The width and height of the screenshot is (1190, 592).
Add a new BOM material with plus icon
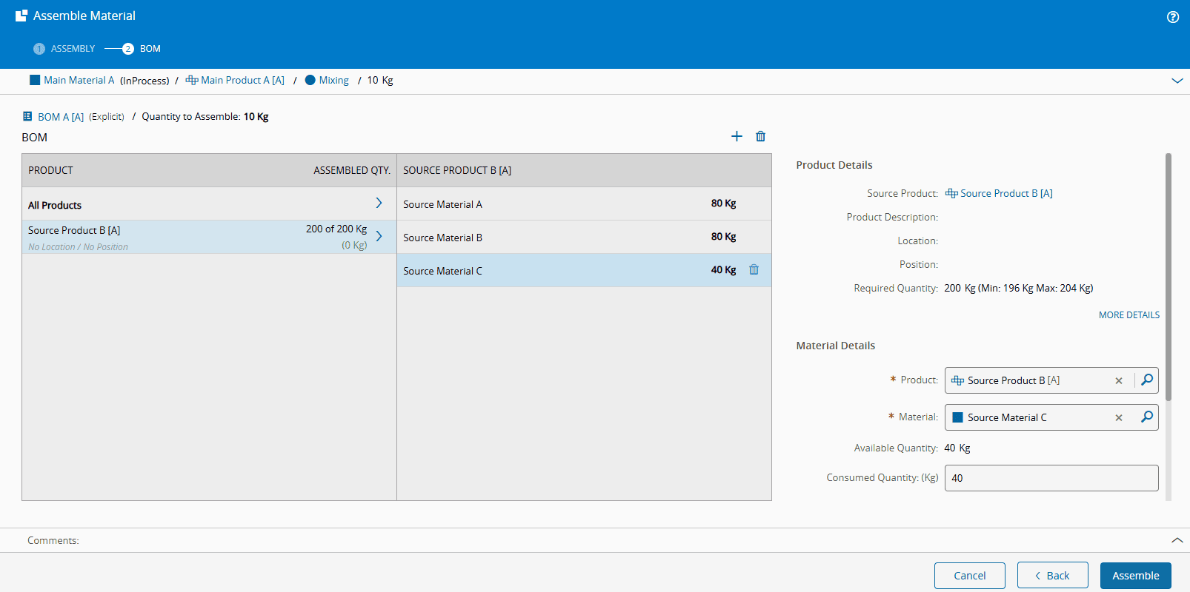737,136
